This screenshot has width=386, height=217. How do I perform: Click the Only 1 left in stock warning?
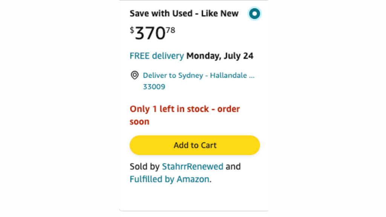point(185,109)
